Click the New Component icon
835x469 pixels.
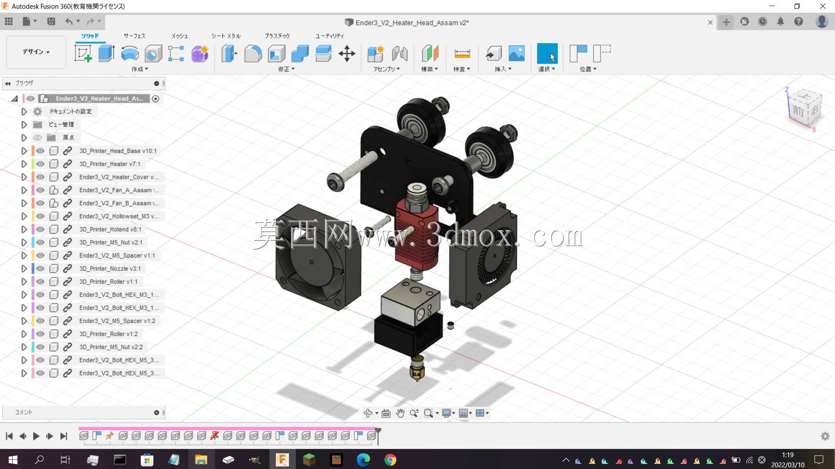coord(376,54)
